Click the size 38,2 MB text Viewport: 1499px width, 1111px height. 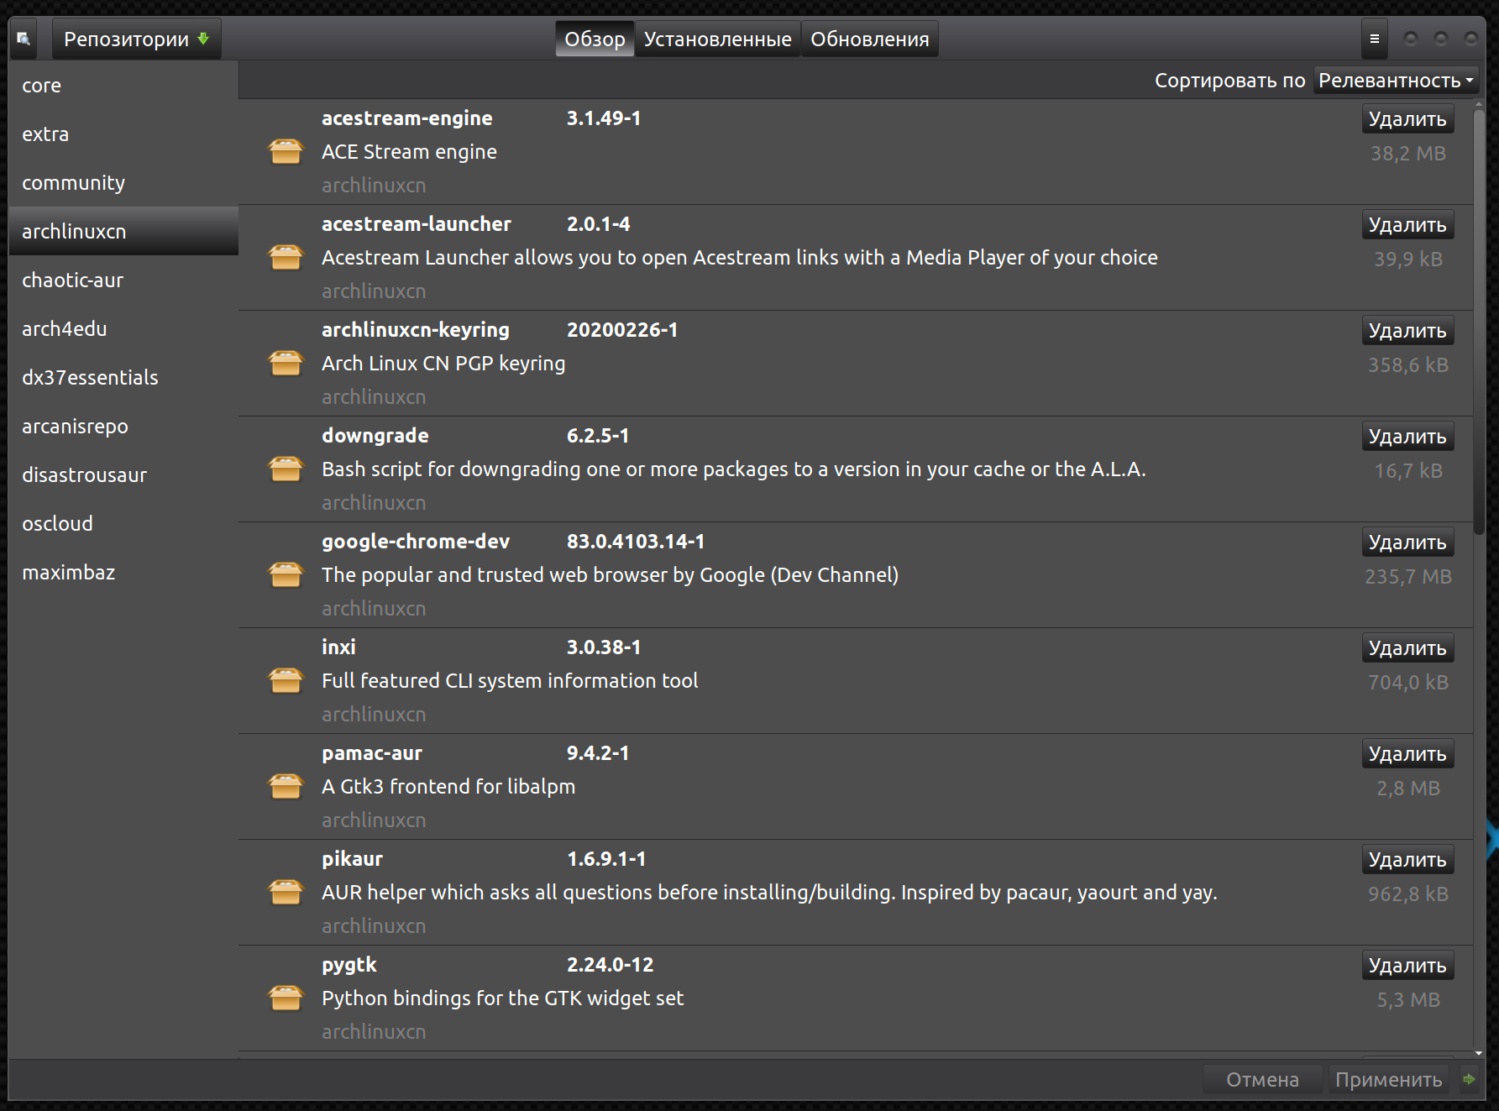tap(1408, 154)
